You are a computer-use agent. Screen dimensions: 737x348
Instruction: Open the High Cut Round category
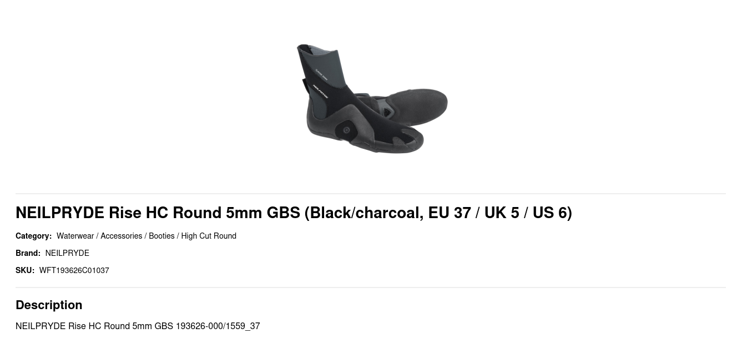point(209,236)
